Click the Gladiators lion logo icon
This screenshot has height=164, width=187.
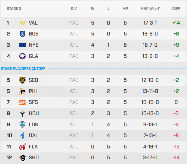click(x=23, y=56)
